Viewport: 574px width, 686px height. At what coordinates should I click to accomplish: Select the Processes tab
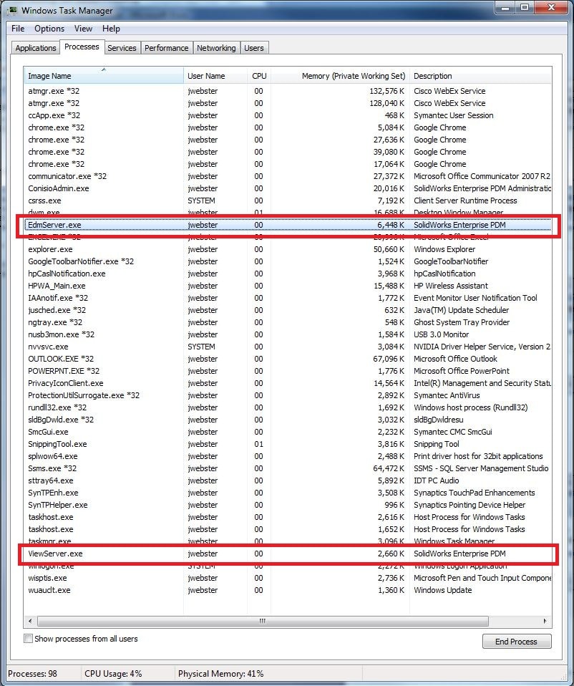82,47
